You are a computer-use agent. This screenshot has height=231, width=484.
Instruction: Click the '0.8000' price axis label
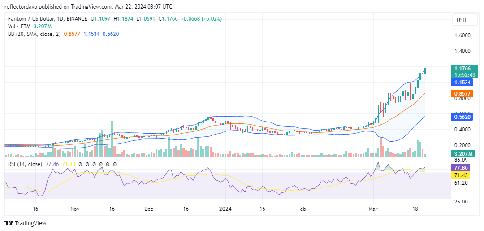[x=462, y=99]
